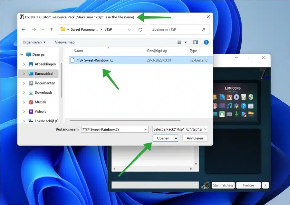Close the Locate Resource Pack dialog
Image resolution: width=290 pixels, height=205 pixels.
208,17
